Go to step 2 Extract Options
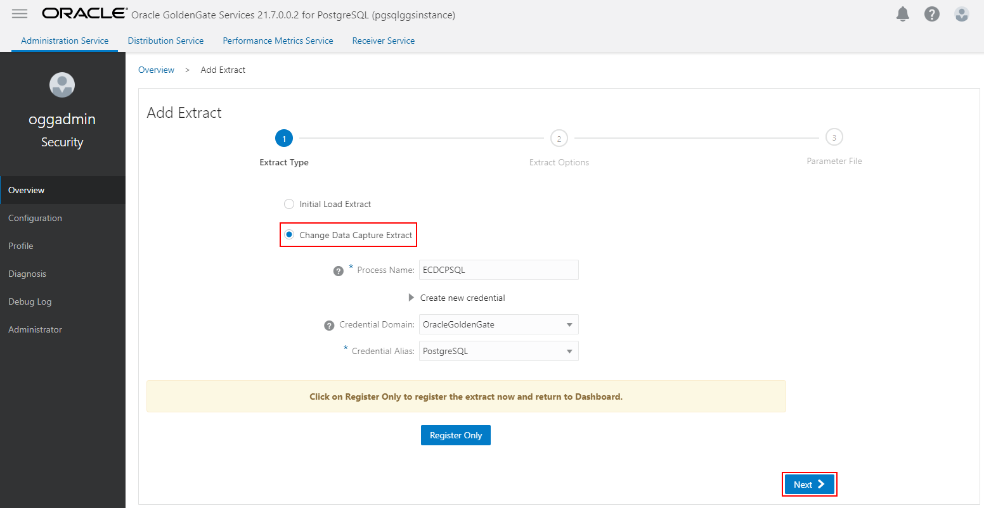 559,139
